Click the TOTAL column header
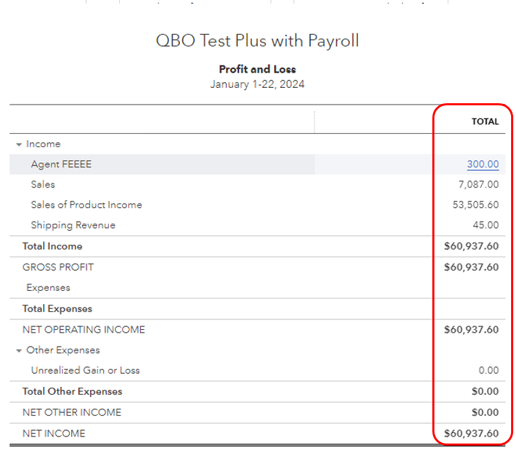Image resolution: width=516 pixels, height=454 pixels. pos(485,121)
